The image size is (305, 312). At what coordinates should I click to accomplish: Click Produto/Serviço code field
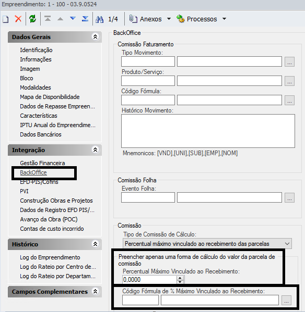click(x=148, y=81)
